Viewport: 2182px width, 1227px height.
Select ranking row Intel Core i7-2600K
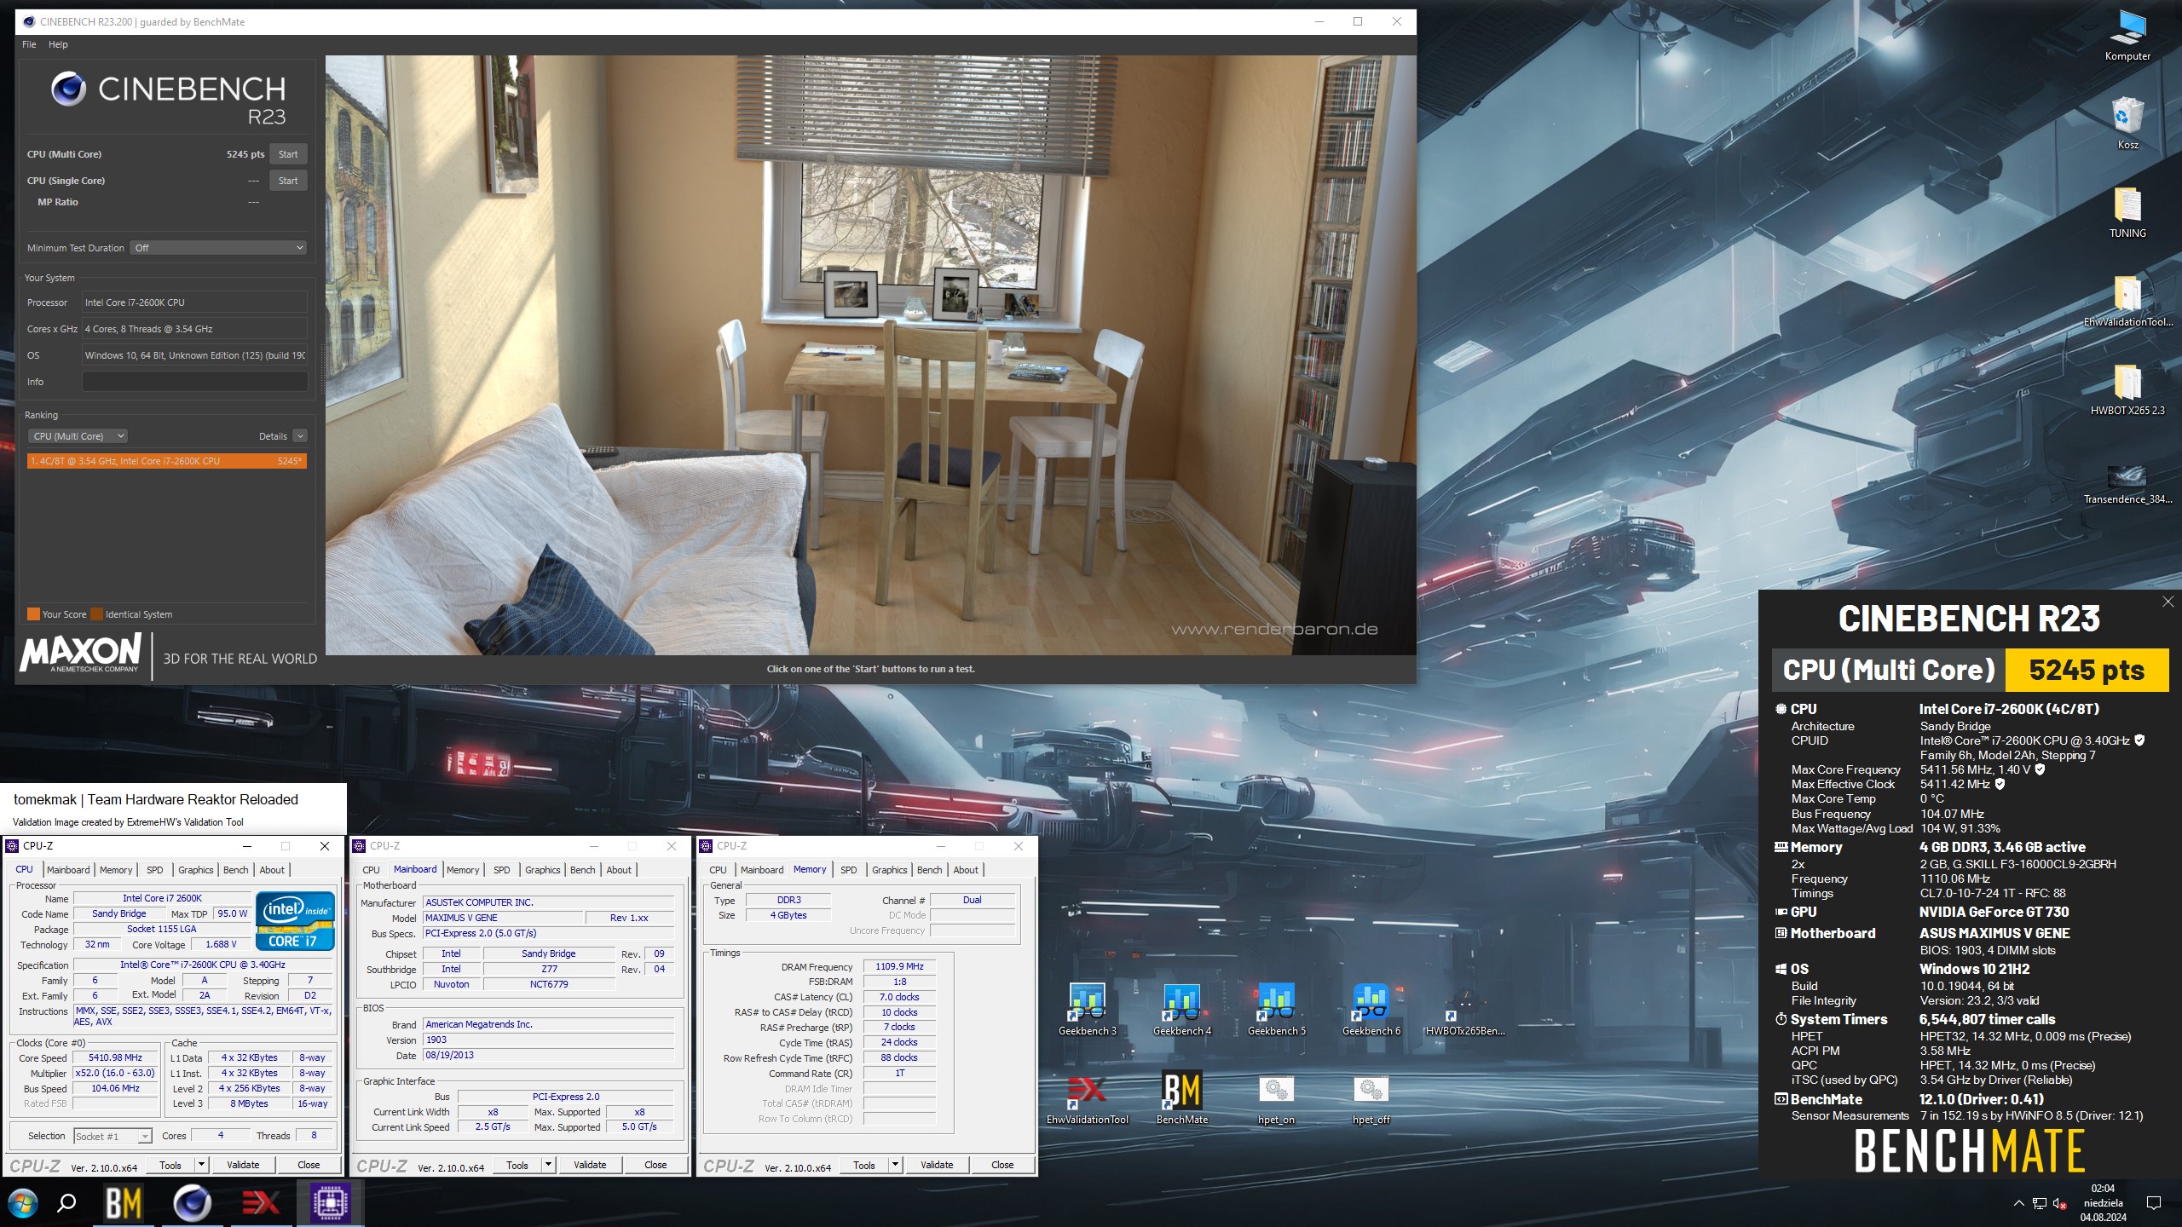pyautogui.click(x=166, y=461)
